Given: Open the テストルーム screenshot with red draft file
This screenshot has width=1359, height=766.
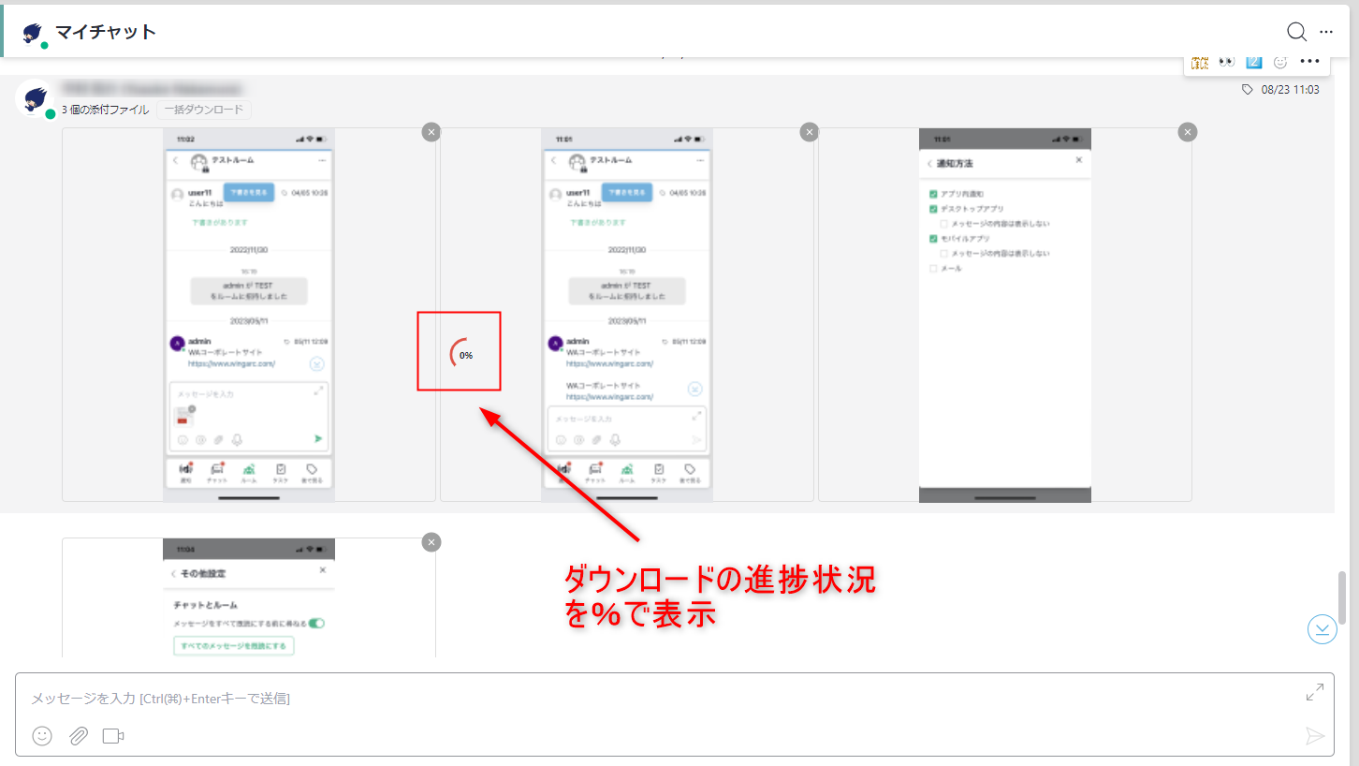Looking at the screenshot, I should click(249, 315).
